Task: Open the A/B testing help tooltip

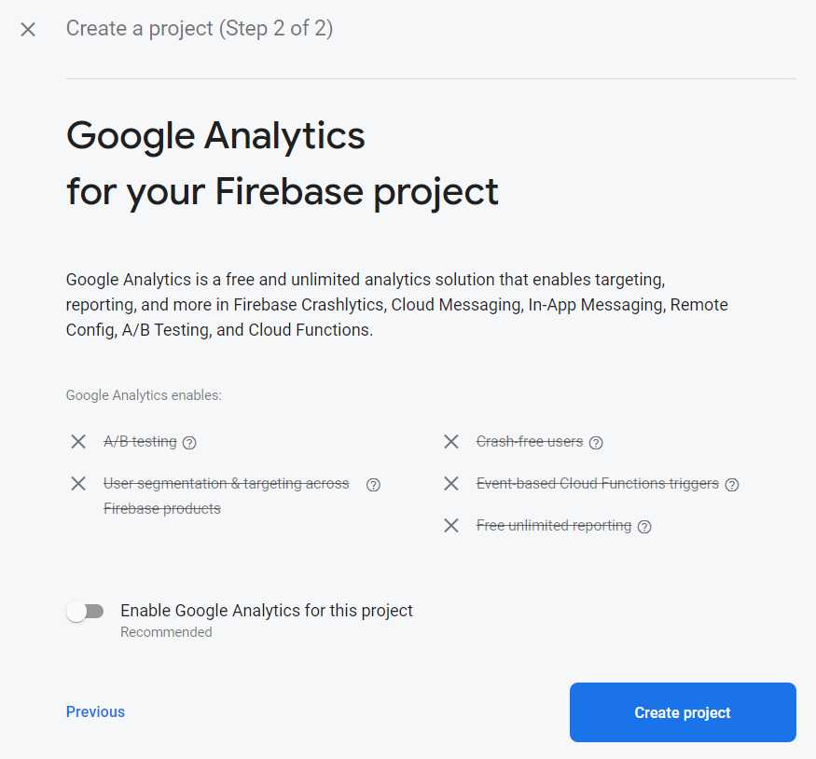Action: pos(189,442)
